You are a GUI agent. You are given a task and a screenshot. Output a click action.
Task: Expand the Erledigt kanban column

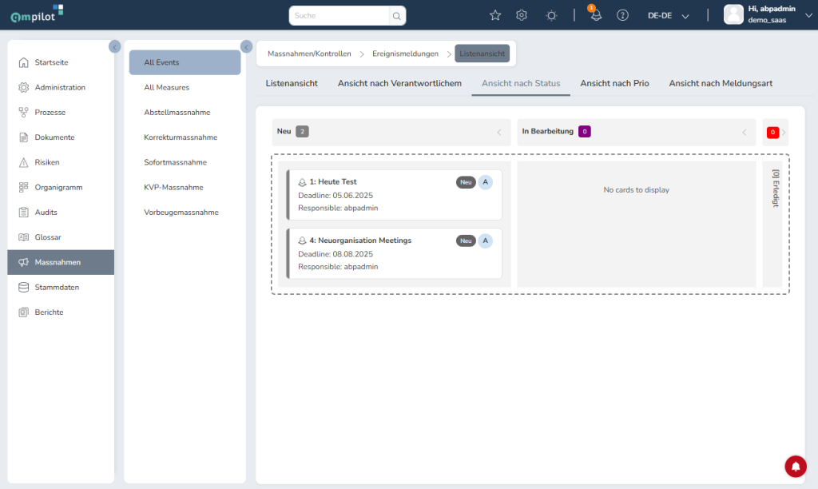tap(784, 133)
